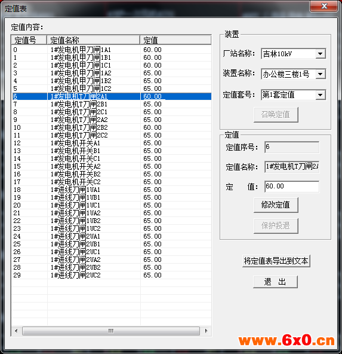
Task: Click the 定值名称 column header
Action: click(x=93, y=40)
